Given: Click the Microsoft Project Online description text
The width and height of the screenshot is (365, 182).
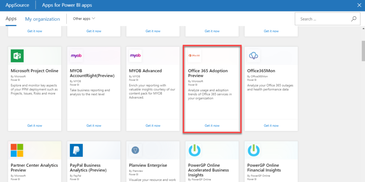Looking at the screenshot, I should click(34, 89).
